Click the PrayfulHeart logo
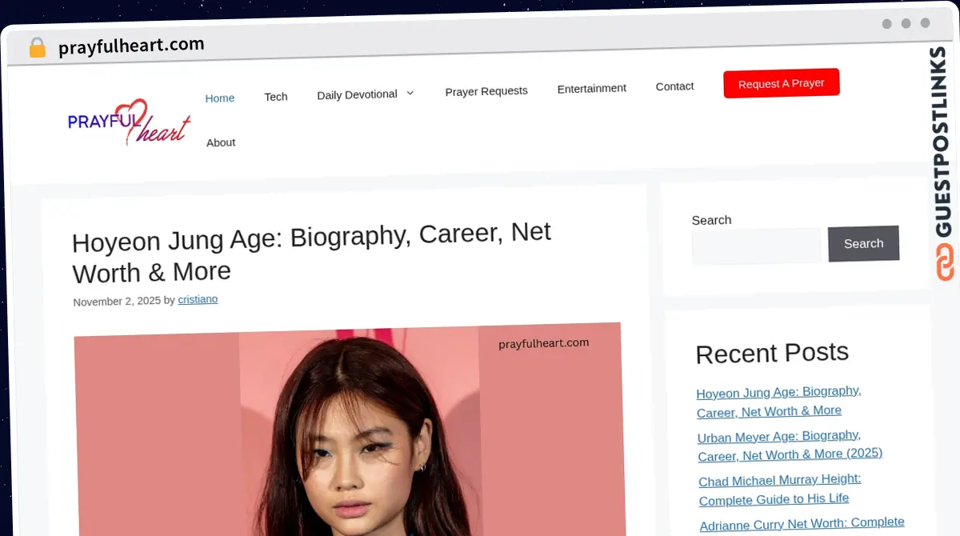 click(x=129, y=122)
